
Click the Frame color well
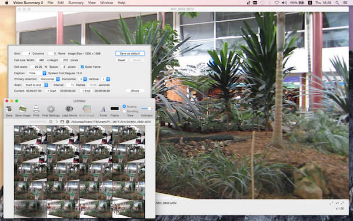(114, 108)
